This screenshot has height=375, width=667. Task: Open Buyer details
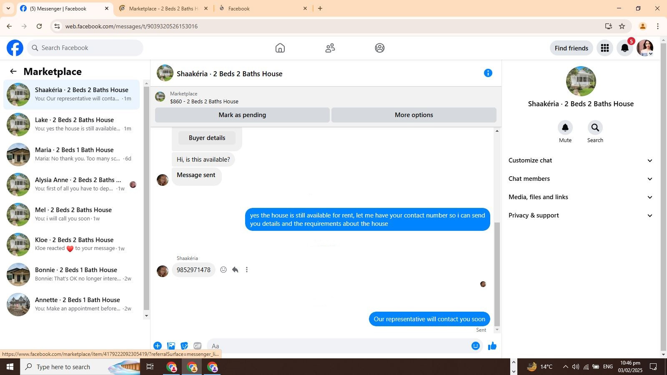point(207,138)
